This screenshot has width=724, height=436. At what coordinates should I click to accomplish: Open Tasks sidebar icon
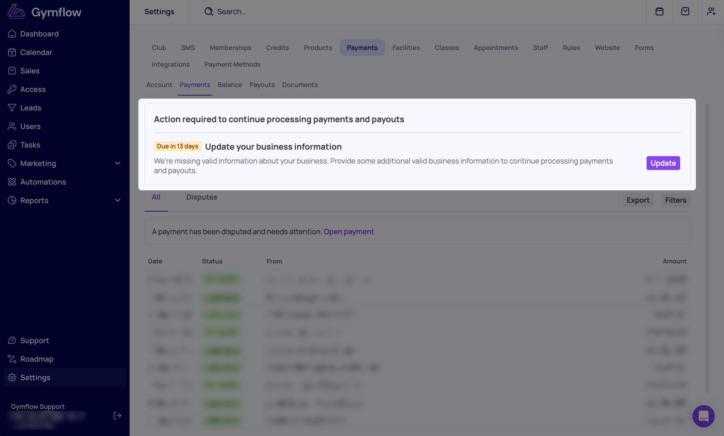pos(12,145)
